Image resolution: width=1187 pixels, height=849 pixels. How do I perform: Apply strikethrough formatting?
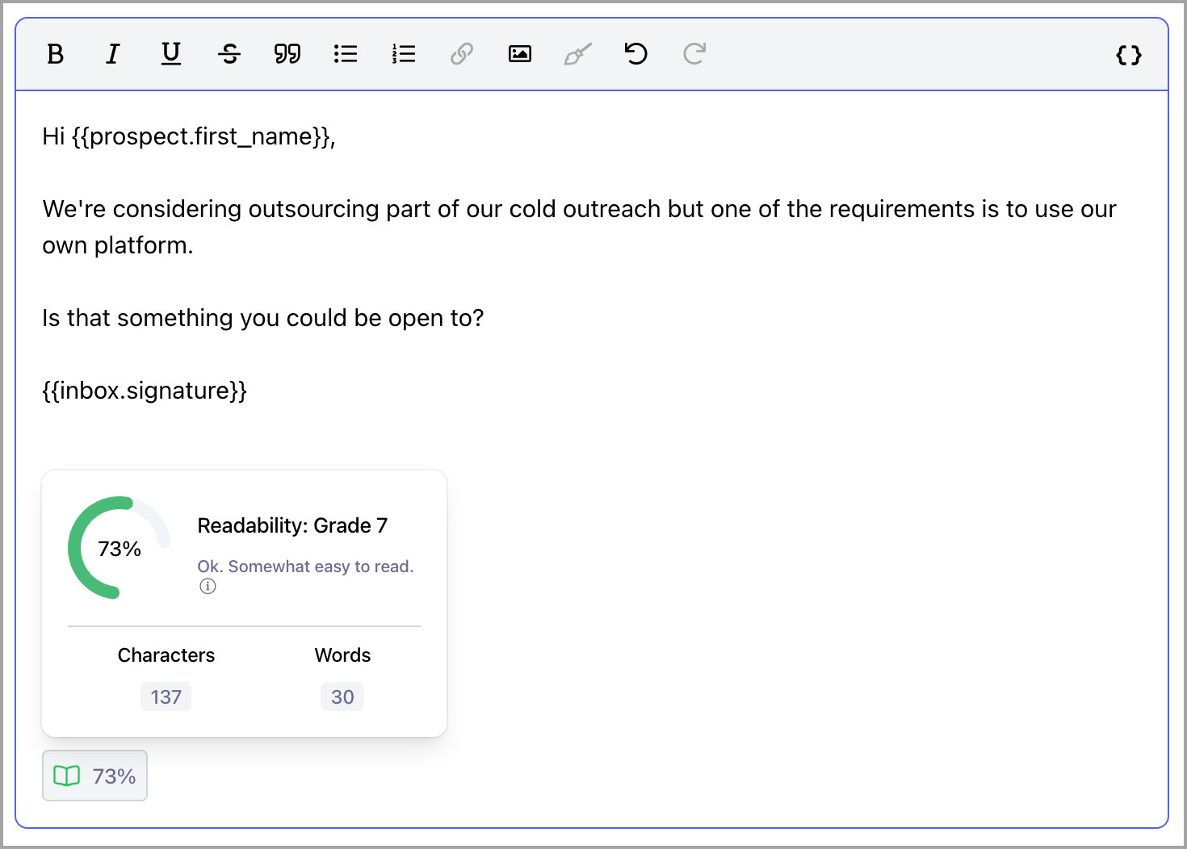pos(229,54)
